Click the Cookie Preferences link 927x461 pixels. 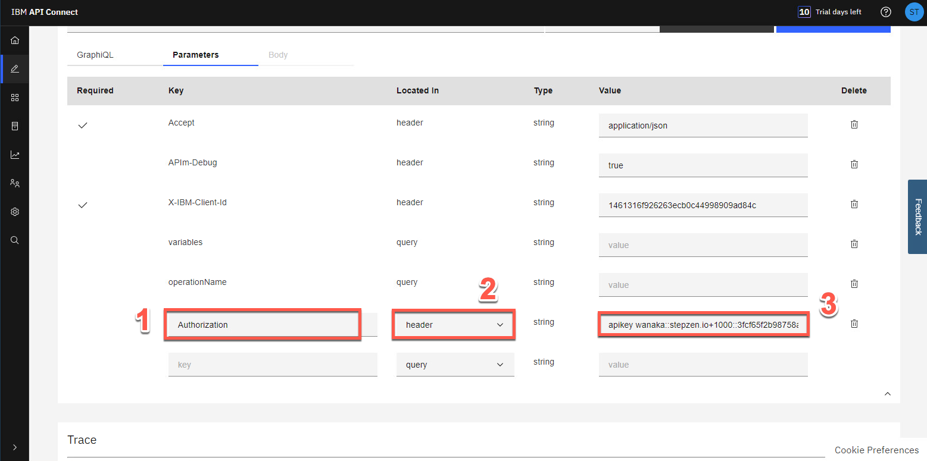(876, 450)
